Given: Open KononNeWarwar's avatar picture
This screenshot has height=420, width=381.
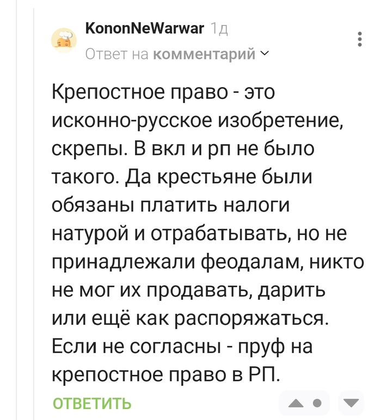Looking at the screenshot, I should 64,40.
